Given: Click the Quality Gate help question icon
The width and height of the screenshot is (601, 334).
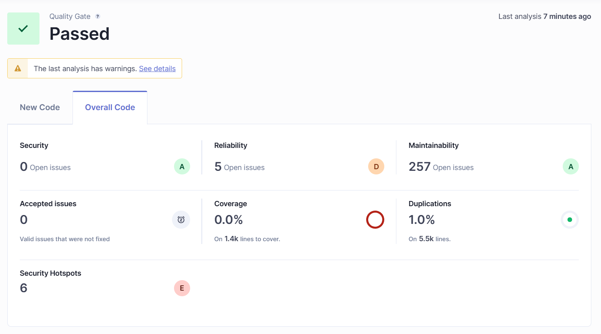Looking at the screenshot, I should pyautogui.click(x=97, y=16).
